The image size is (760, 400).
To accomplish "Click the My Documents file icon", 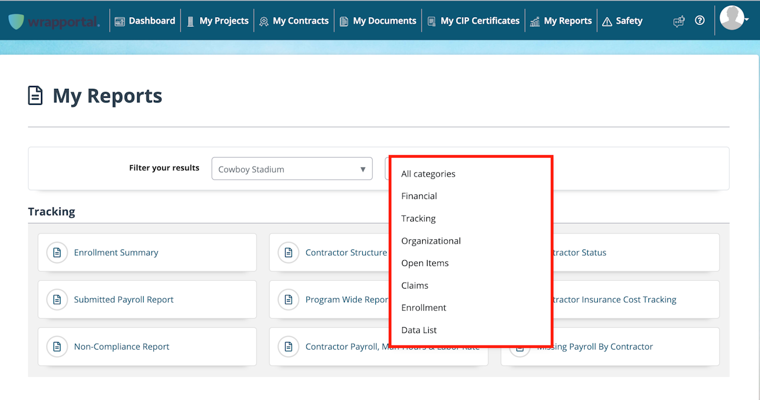I will coord(344,21).
